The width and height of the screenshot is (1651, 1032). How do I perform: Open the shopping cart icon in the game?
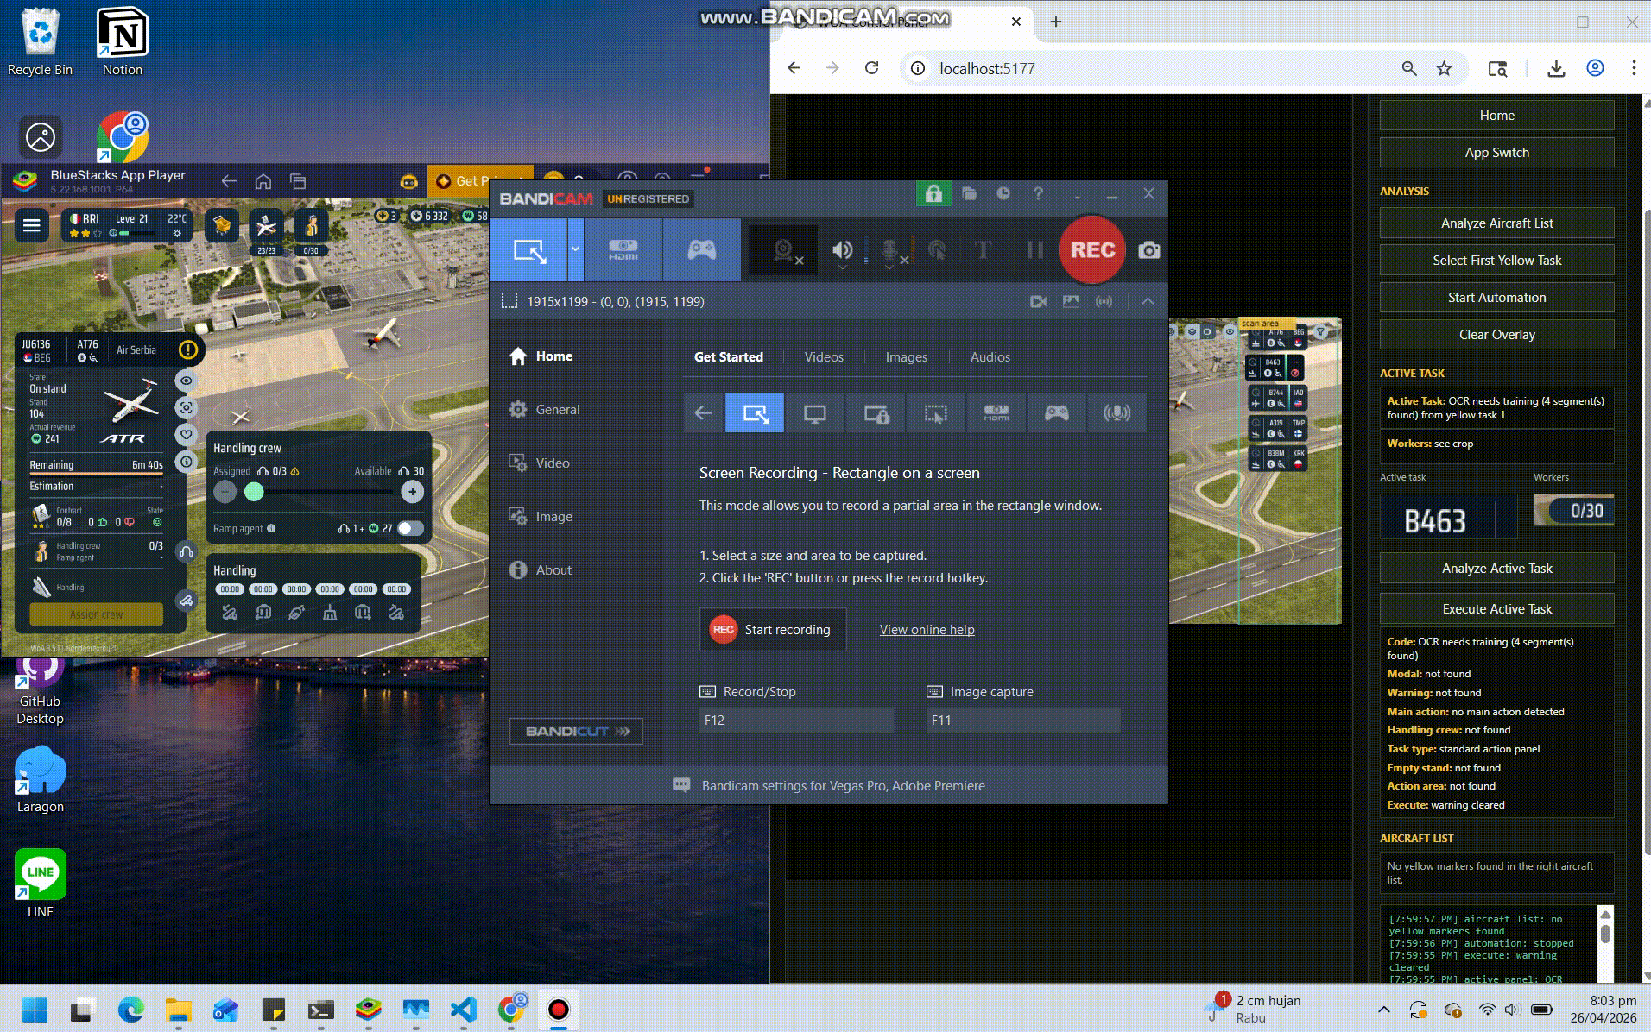(222, 226)
